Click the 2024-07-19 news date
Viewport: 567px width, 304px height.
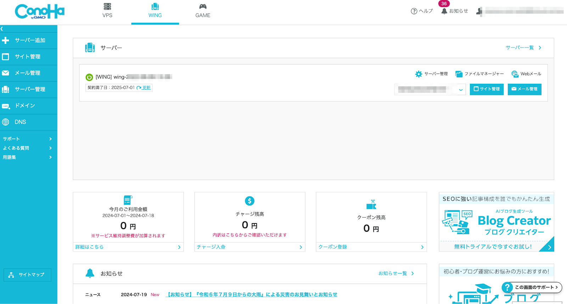(134, 295)
